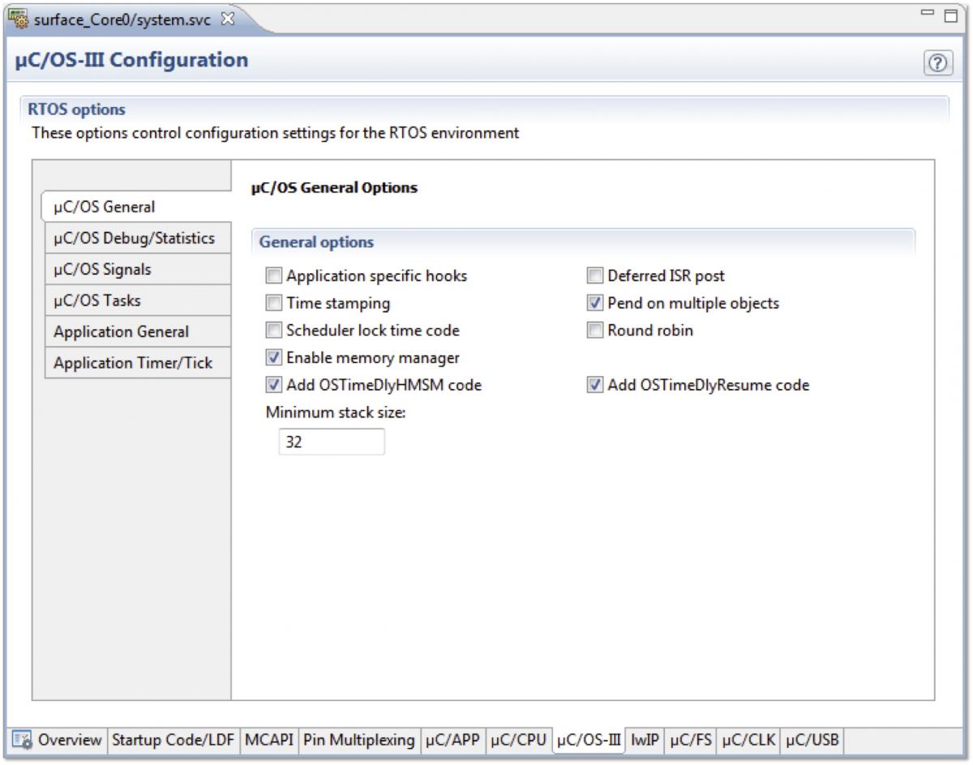This screenshot has height=765, width=973.
Task: Open the µC/CLK tab
Action: (x=748, y=740)
